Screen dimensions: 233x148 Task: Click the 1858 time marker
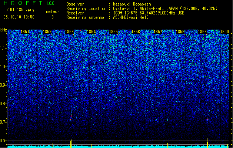[180, 32]
